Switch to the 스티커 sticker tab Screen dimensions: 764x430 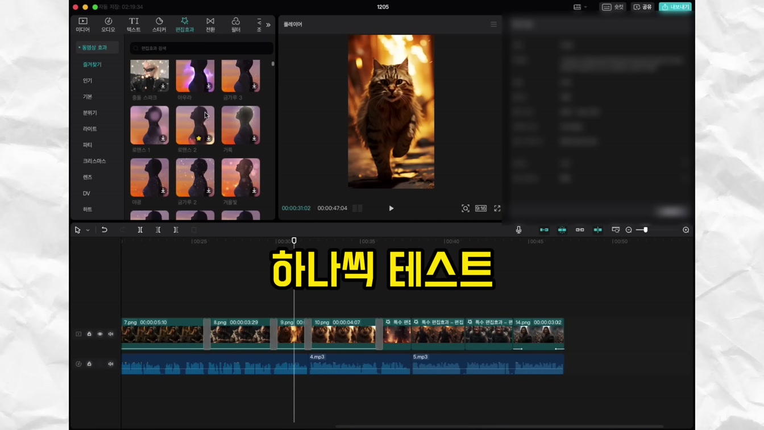pos(159,24)
